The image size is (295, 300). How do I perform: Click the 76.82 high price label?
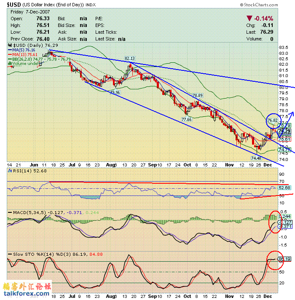point(272,121)
